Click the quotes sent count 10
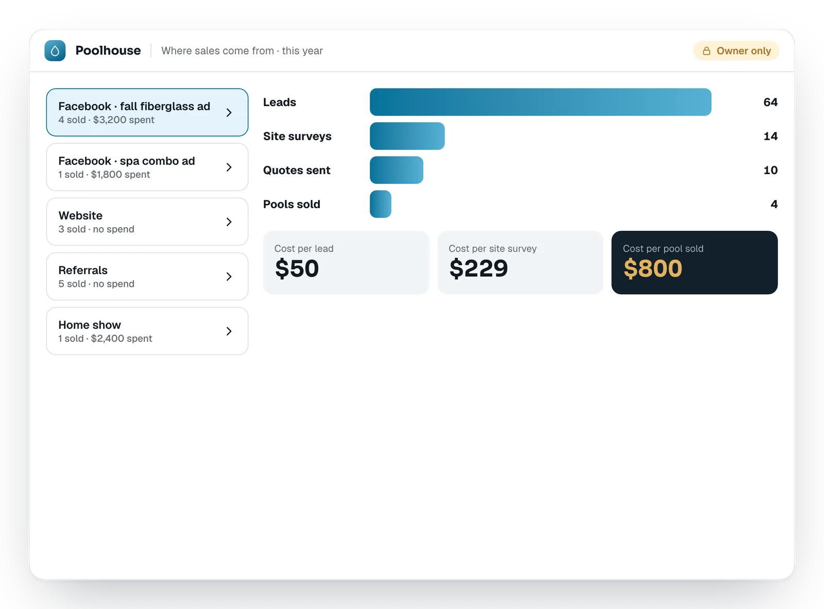This screenshot has height=609, width=824. coord(770,170)
